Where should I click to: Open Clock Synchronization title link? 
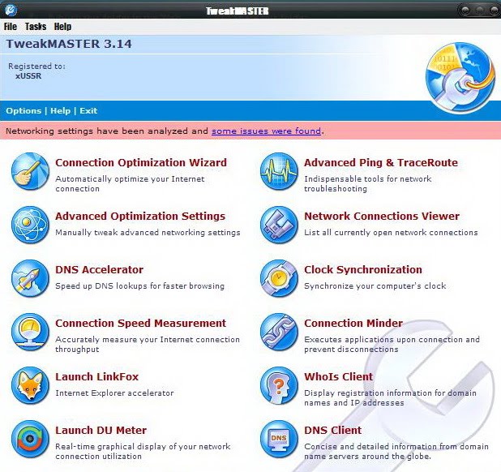pyautogui.click(x=363, y=270)
